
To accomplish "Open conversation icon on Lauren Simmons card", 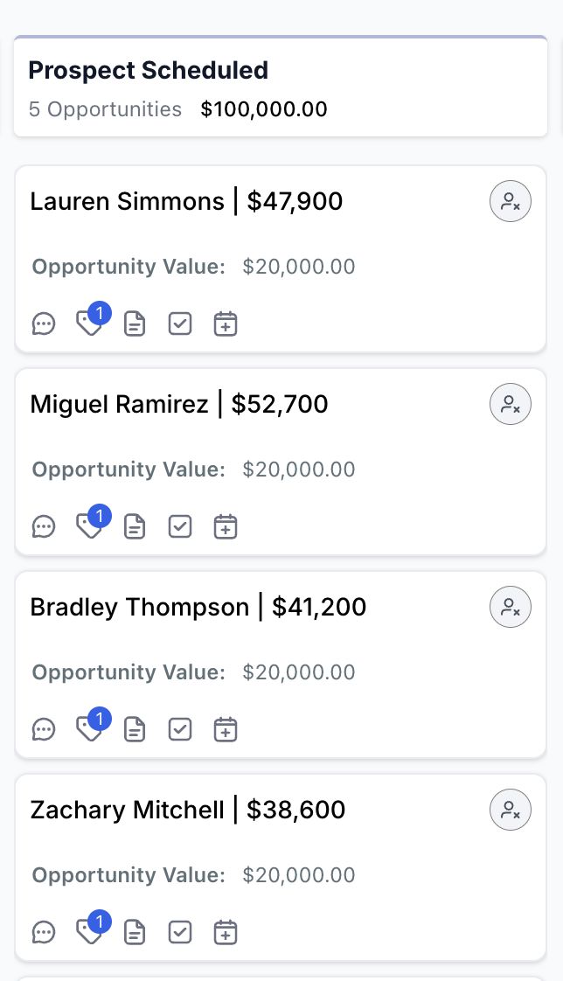I will pos(44,324).
